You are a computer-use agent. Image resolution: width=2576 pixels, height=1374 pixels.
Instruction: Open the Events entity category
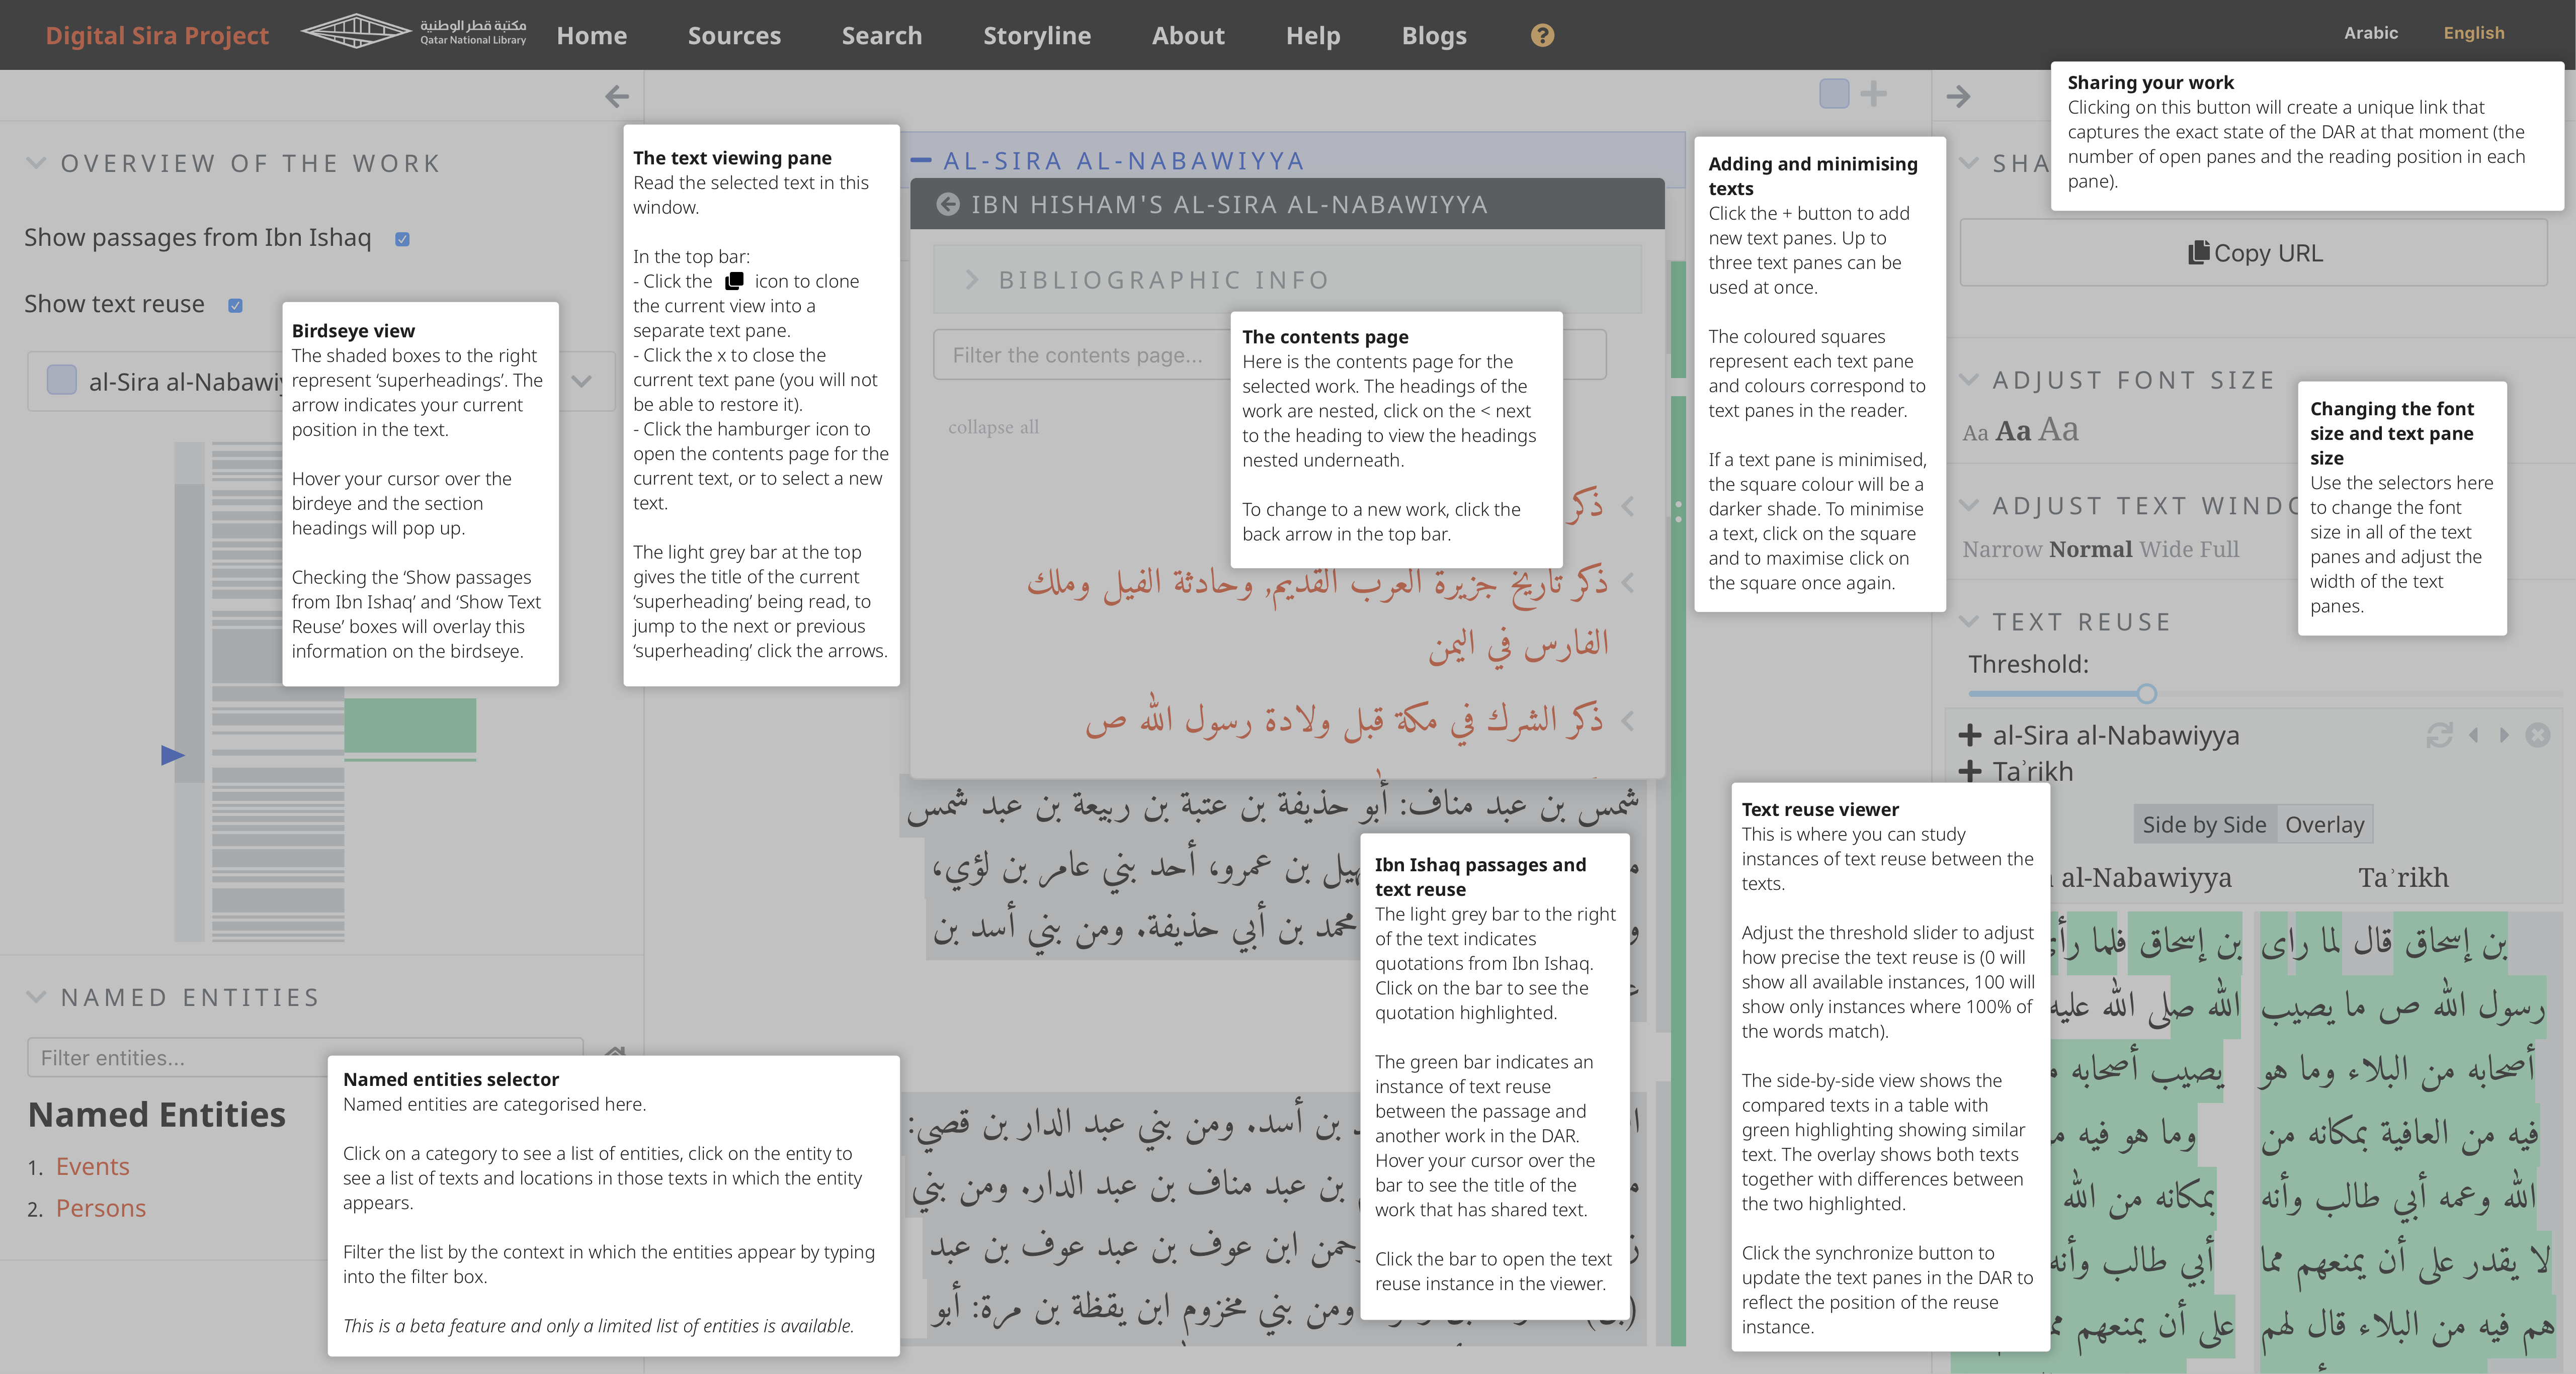[x=92, y=1166]
